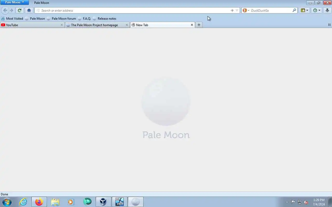Open the DuckDuckGo search engine selector
The height and width of the screenshot is (207, 332).
[246, 10]
